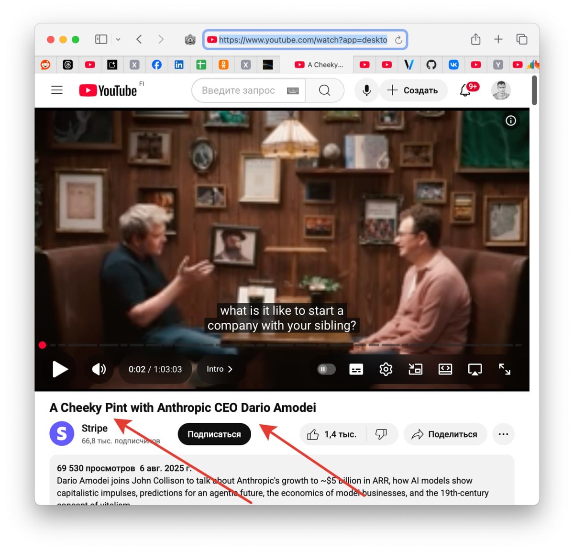Switch to the Odnoklassniki orange tab
The height and width of the screenshot is (551, 574).
[x=223, y=65]
